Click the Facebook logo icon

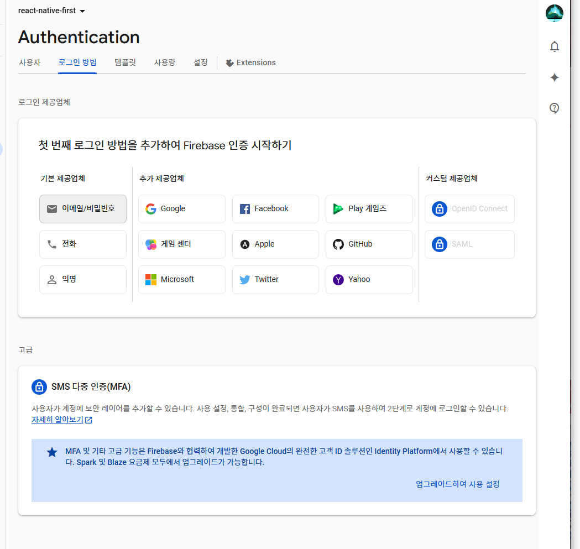click(244, 209)
